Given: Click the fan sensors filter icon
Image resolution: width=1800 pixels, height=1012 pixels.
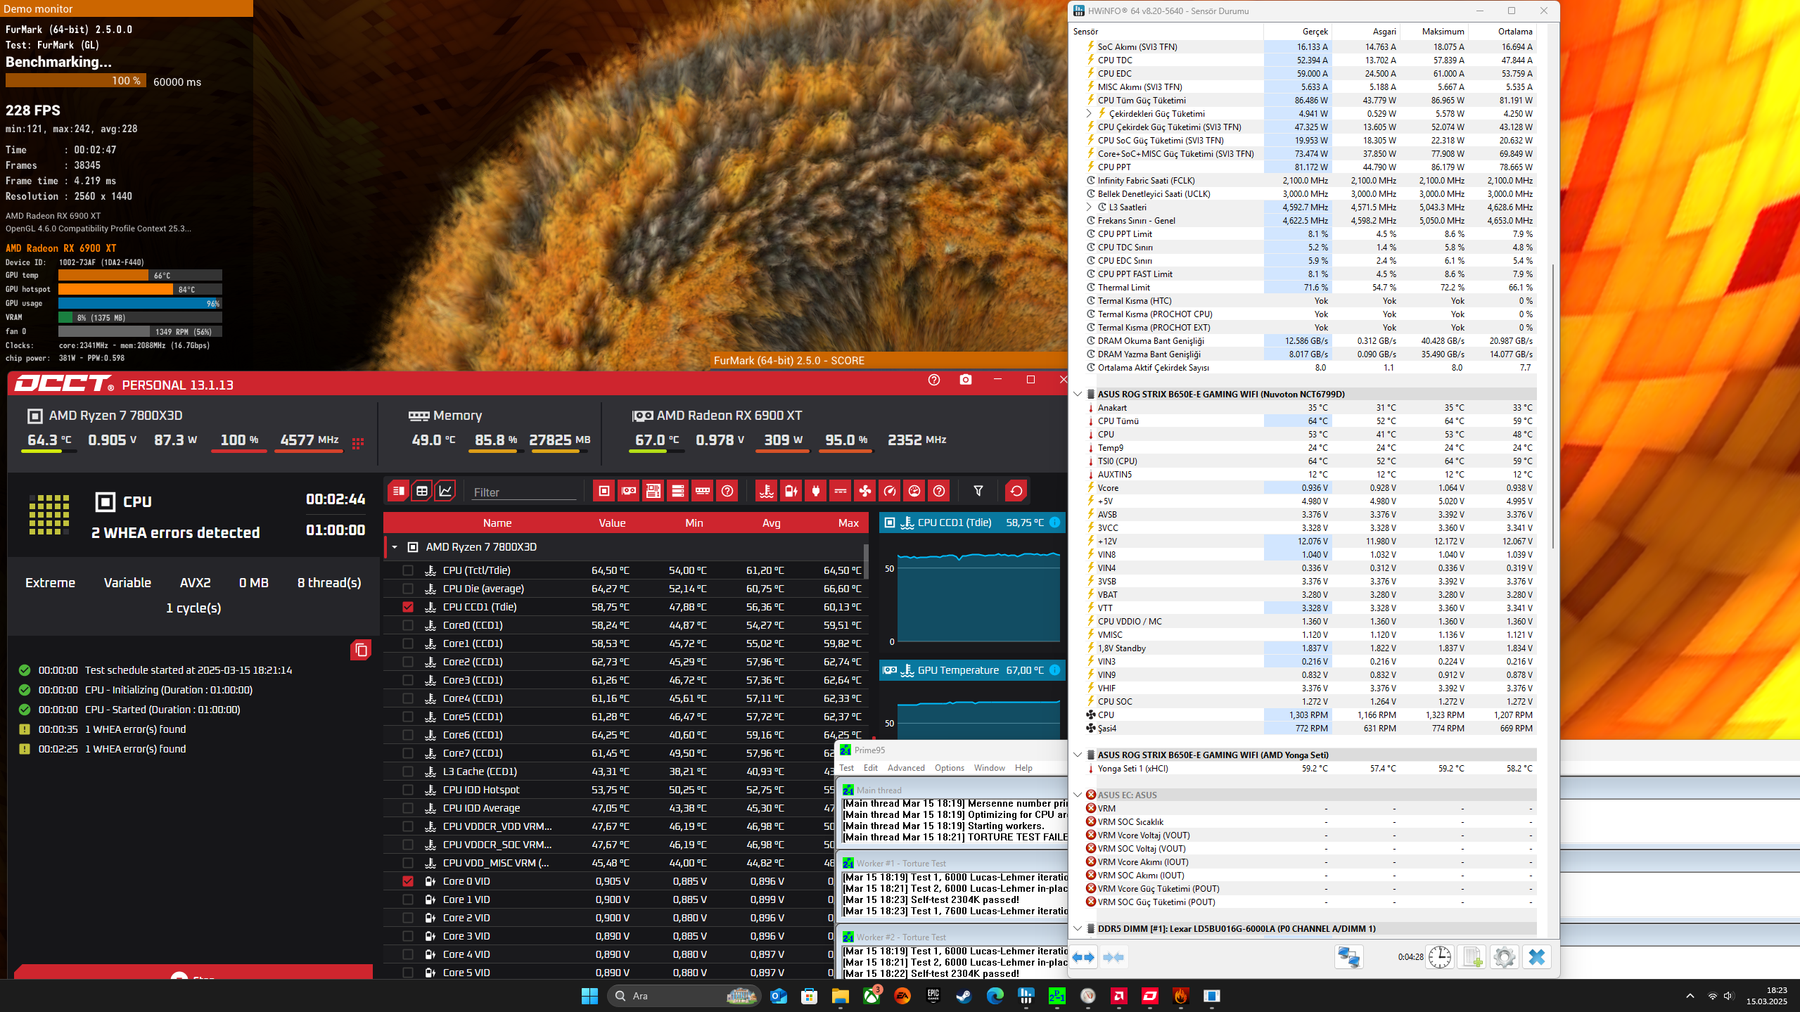Looking at the screenshot, I should point(865,491).
